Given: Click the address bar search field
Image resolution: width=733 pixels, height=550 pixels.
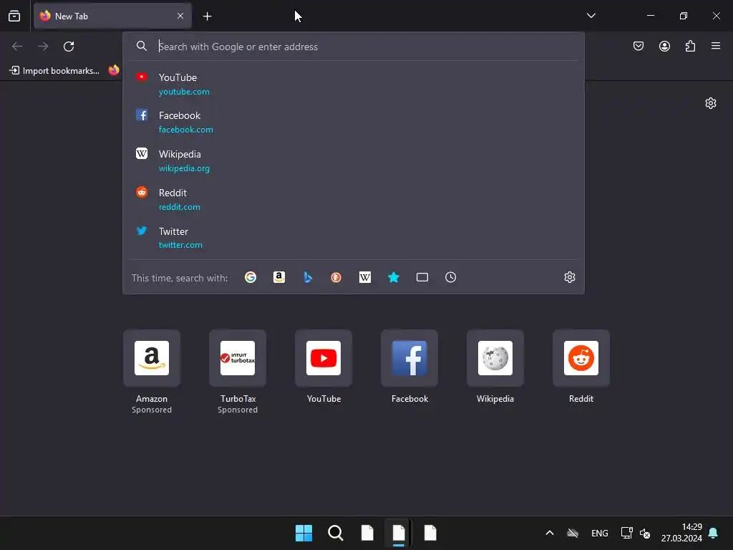Looking at the screenshot, I should point(354,47).
